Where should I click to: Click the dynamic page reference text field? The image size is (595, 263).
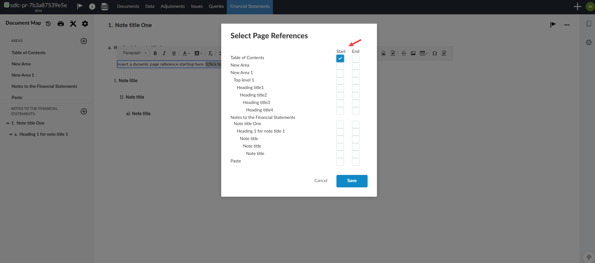[169, 64]
